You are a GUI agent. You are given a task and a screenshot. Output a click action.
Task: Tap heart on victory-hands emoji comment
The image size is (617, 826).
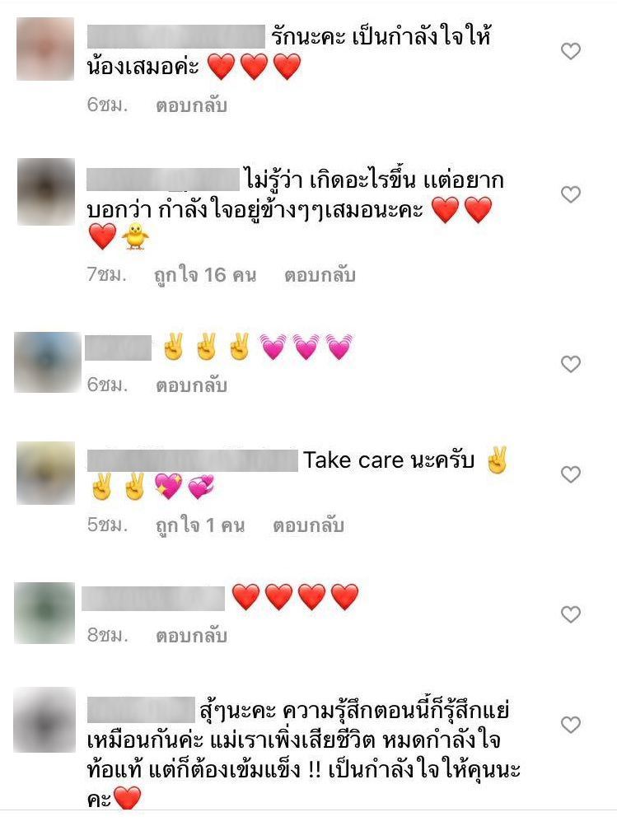570,364
